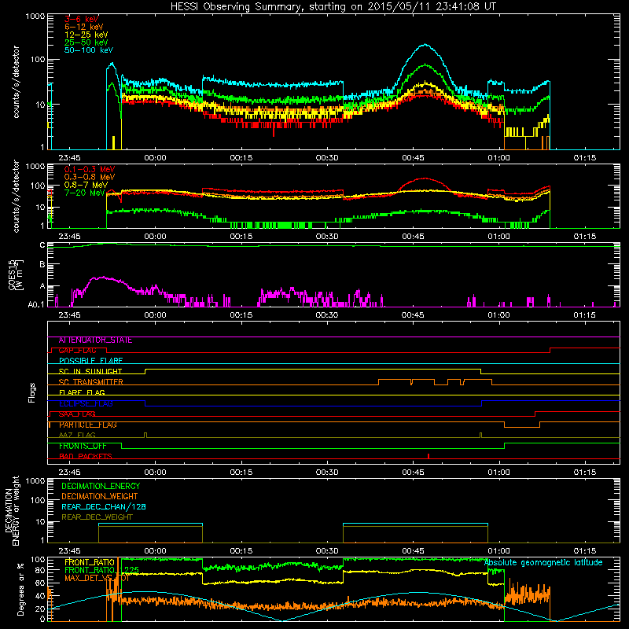Click the Degrees or % axis title
The width and height of the screenshot is (629, 629).
point(20,590)
